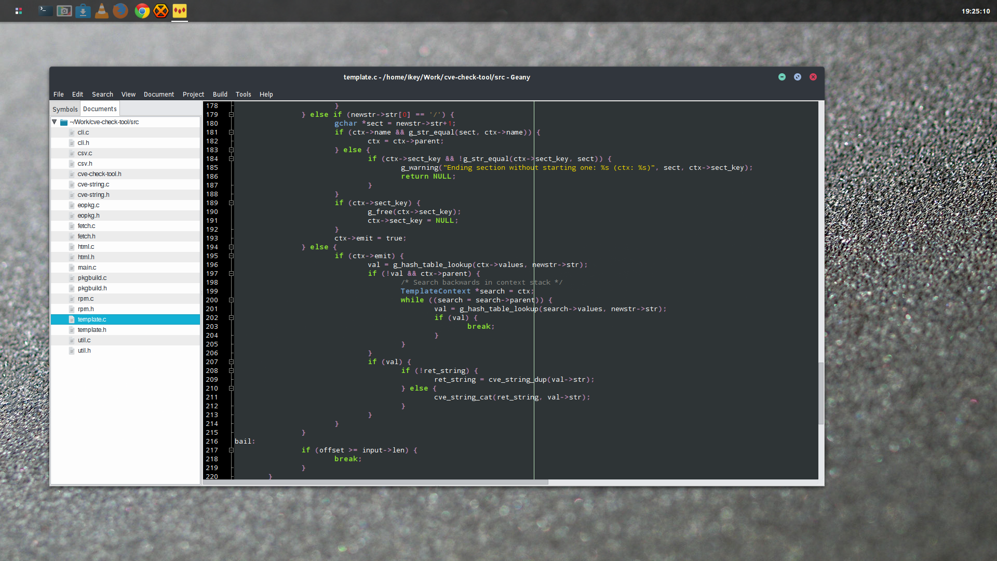Viewport: 997px width, 561px height.
Task: Open fetch.h document
Action: [x=125, y=236]
